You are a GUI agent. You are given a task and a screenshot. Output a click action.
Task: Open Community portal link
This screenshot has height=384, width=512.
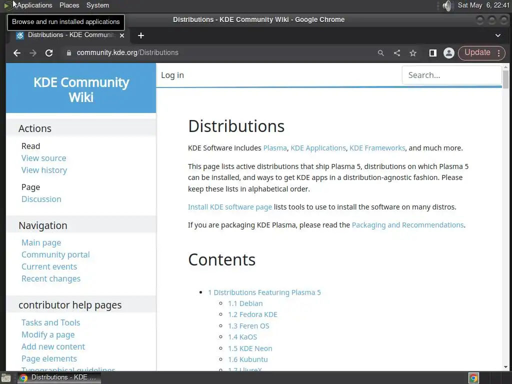pos(55,254)
